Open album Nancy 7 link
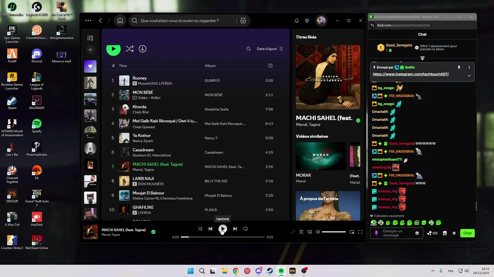The image size is (494, 277). (x=211, y=138)
